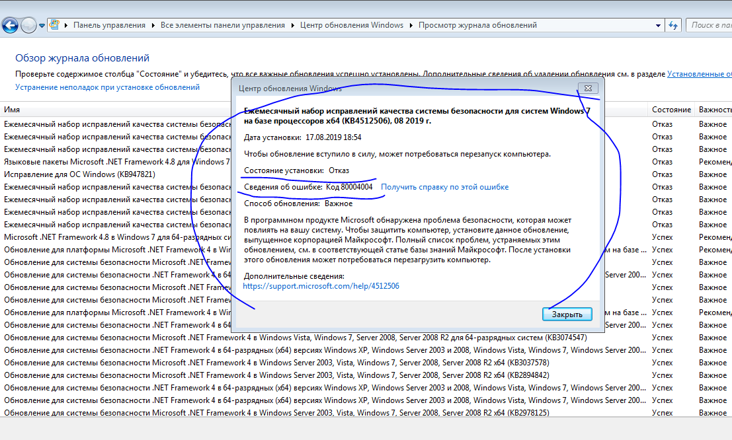The width and height of the screenshot is (732, 440).
Task: Go to 'Центр обновления Windows' breadcrumb
Action: pos(351,25)
